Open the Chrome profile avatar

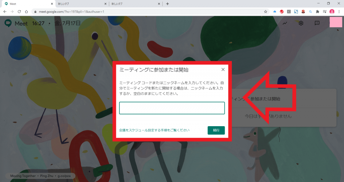(332, 12)
